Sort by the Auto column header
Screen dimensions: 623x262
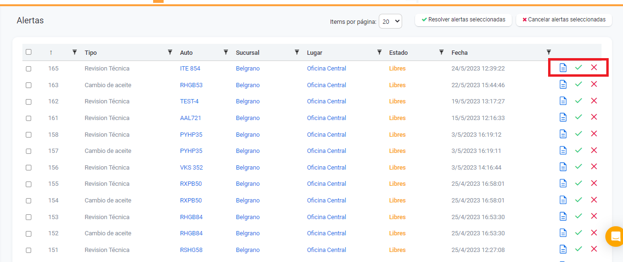(x=187, y=52)
